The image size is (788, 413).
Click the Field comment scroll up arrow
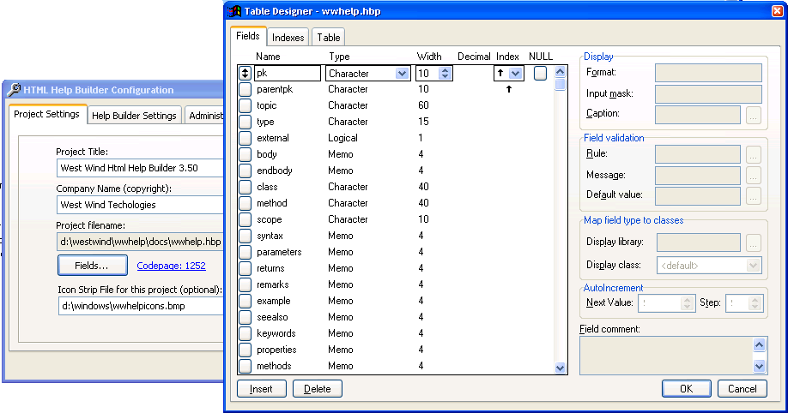coord(760,344)
